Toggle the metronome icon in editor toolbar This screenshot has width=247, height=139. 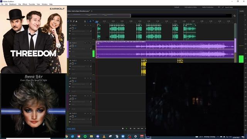(85, 21)
